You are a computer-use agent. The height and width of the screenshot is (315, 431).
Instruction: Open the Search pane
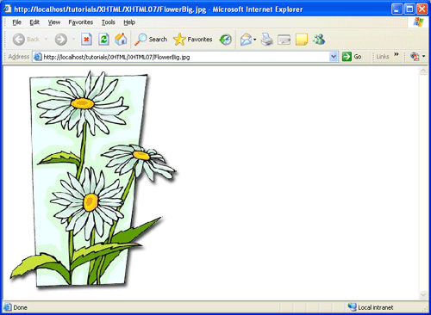(x=151, y=40)
